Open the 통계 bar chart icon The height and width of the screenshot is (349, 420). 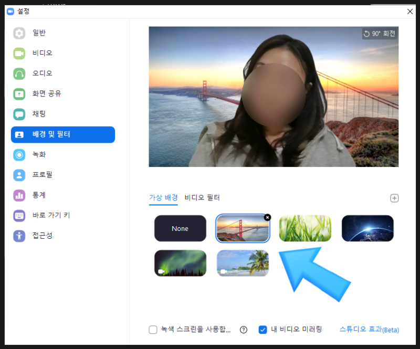(19, 196)
